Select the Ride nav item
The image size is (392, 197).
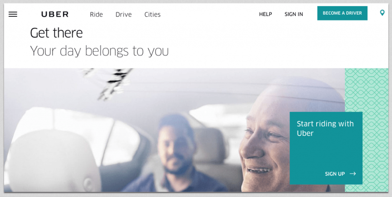[x=96, y=15]
